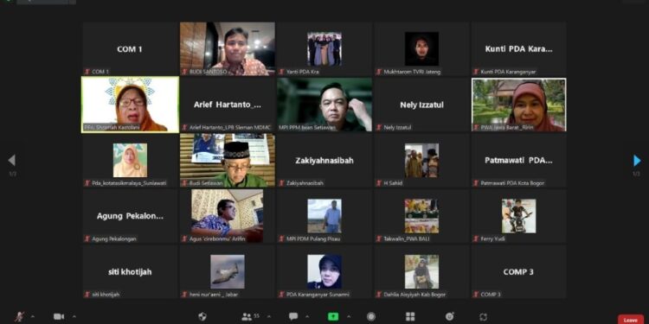Select the COMP 3 participant tile
The width and height of the screenshot is (649, 324).
click(x=519, y=271)
